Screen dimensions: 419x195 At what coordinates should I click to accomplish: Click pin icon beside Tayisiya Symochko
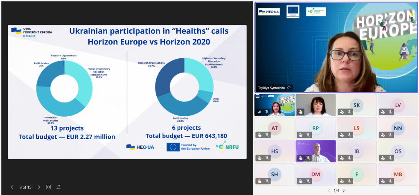tap(288, 88)
